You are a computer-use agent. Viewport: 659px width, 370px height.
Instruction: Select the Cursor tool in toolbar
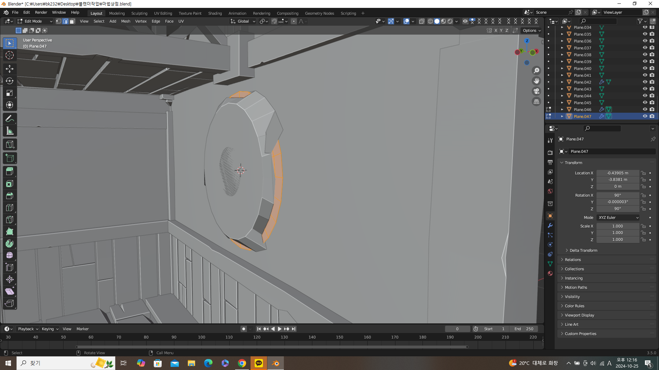point(10,55)
